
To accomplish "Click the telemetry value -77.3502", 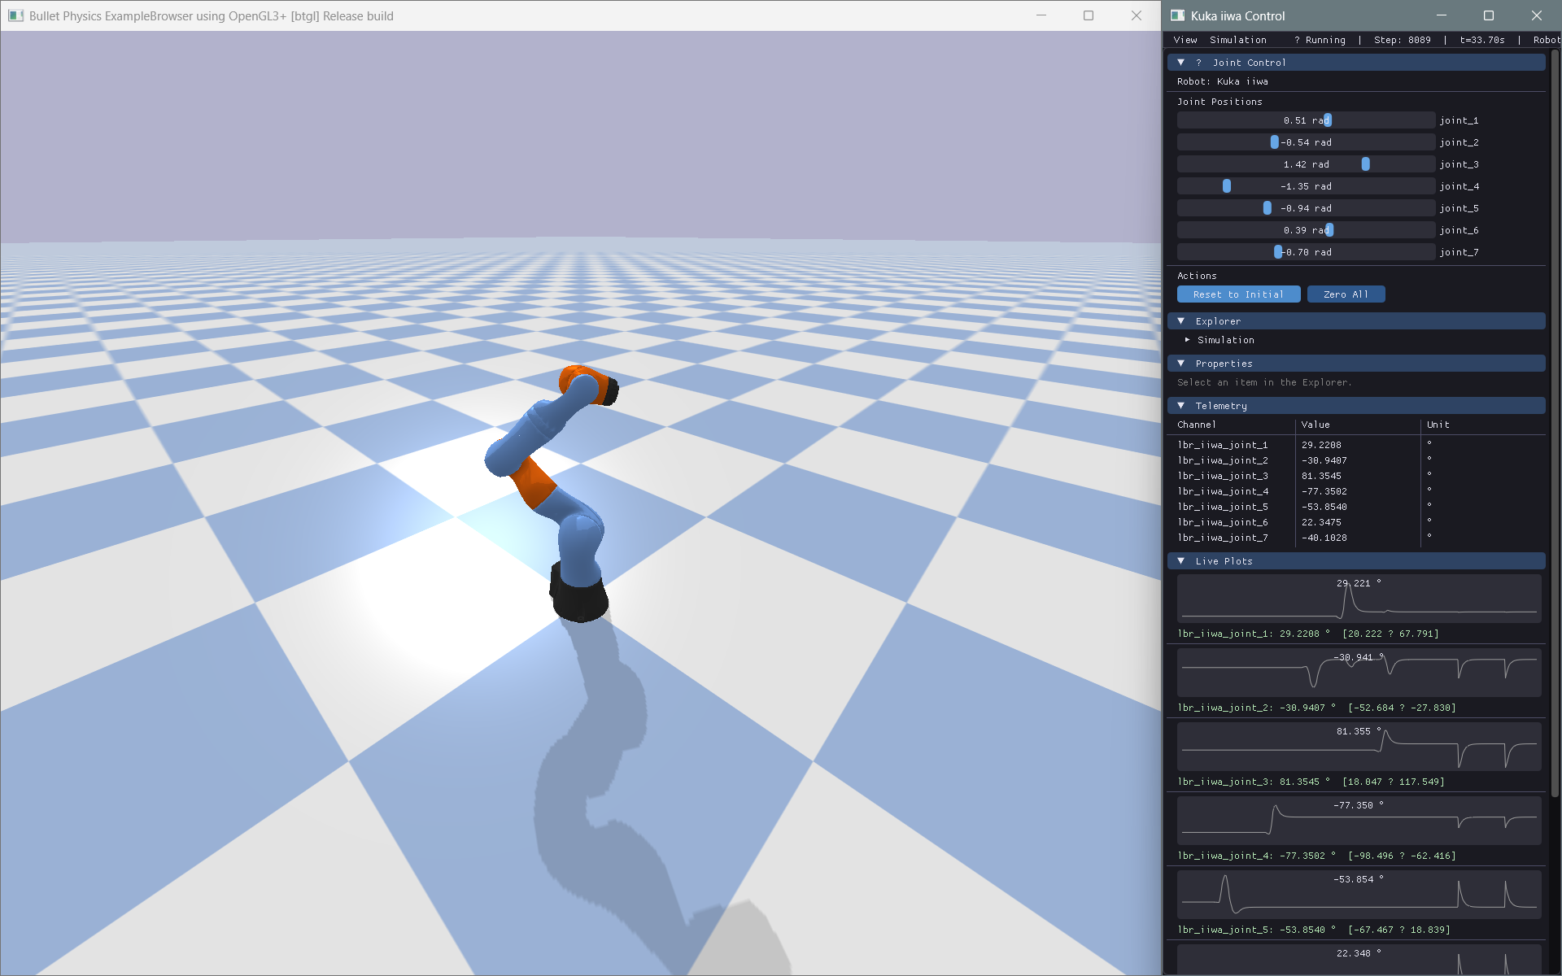I will point(1324,491).
